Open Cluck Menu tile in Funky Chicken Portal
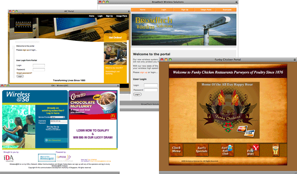This screenshot has width=297, height=174. 176,150
